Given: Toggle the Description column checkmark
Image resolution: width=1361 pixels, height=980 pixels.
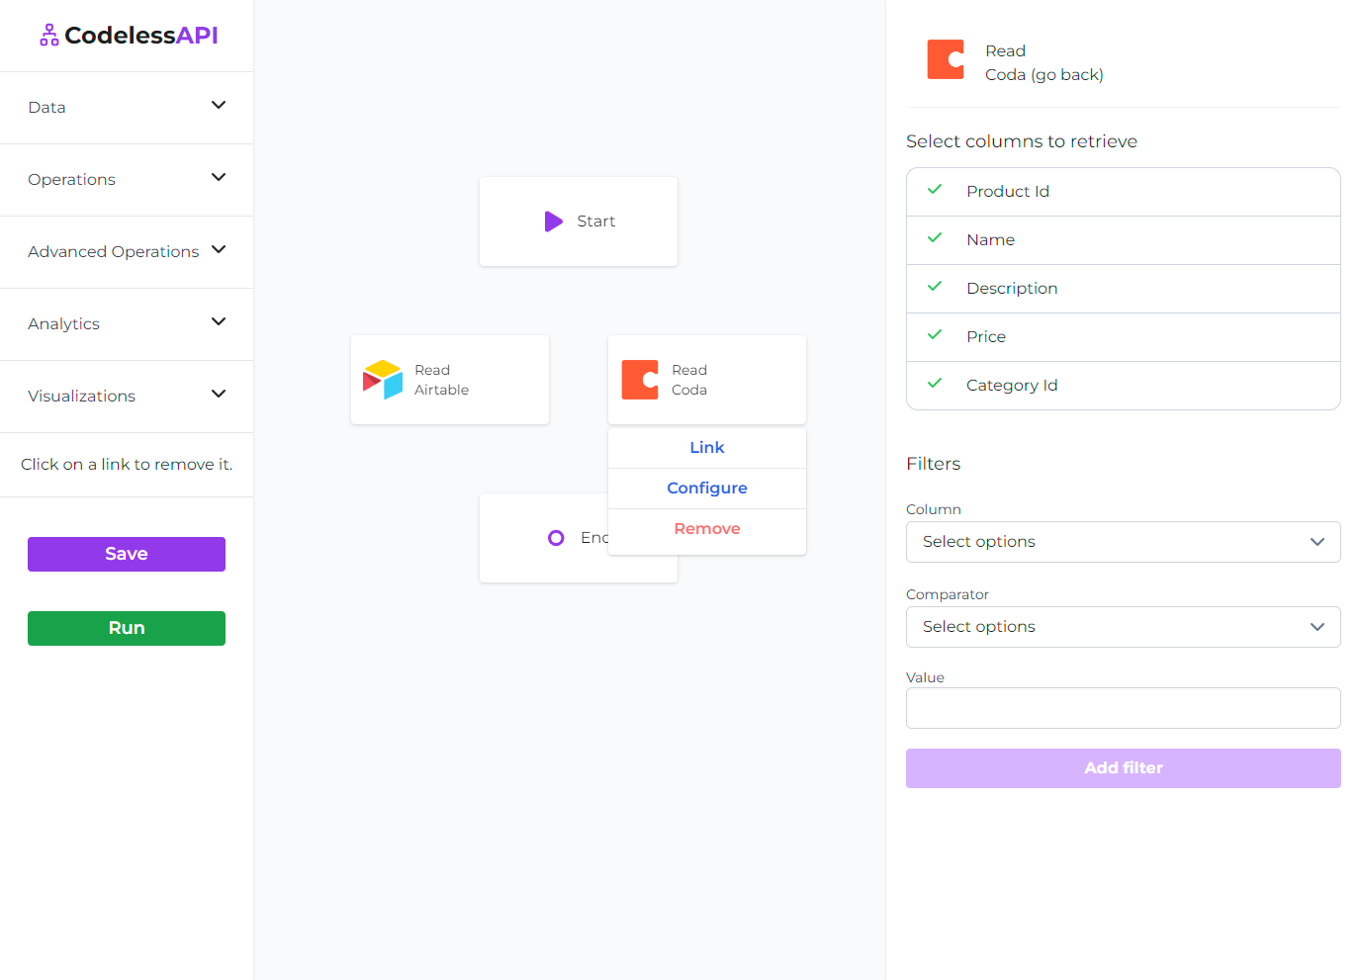Looking at the screenshot, I should coord(935,287).
